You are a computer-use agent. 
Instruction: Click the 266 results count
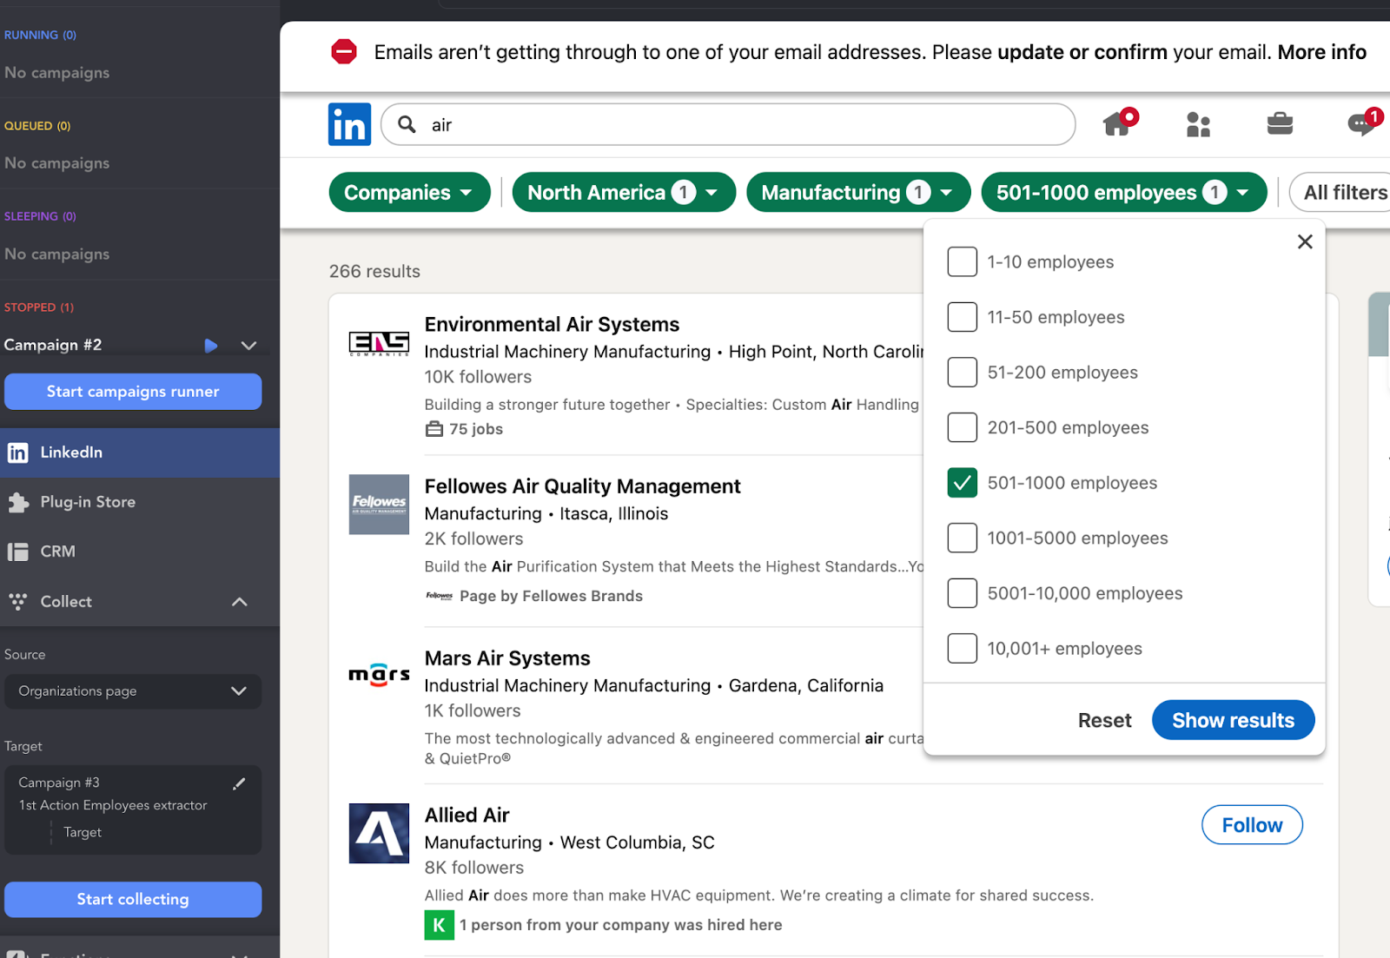click(374, 271)
